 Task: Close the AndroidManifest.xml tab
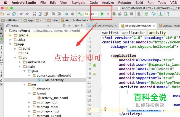coord(154,26)
